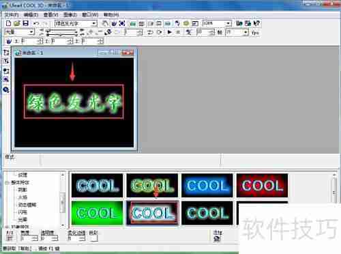Stop the animation playback

(x=178, y=32)
